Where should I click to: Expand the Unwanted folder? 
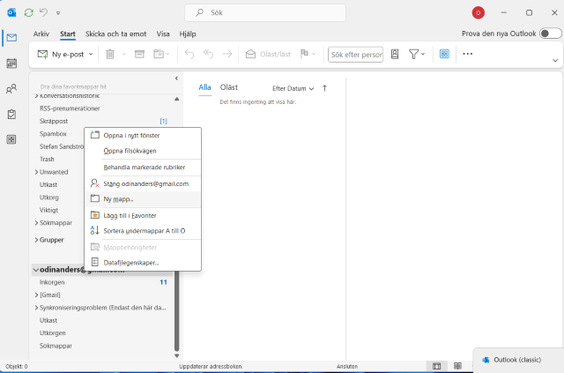point(36,172)
